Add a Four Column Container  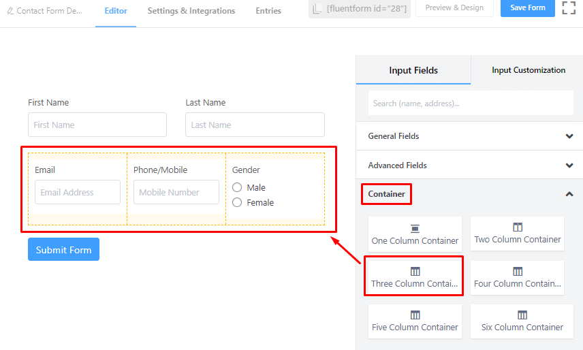518,272
